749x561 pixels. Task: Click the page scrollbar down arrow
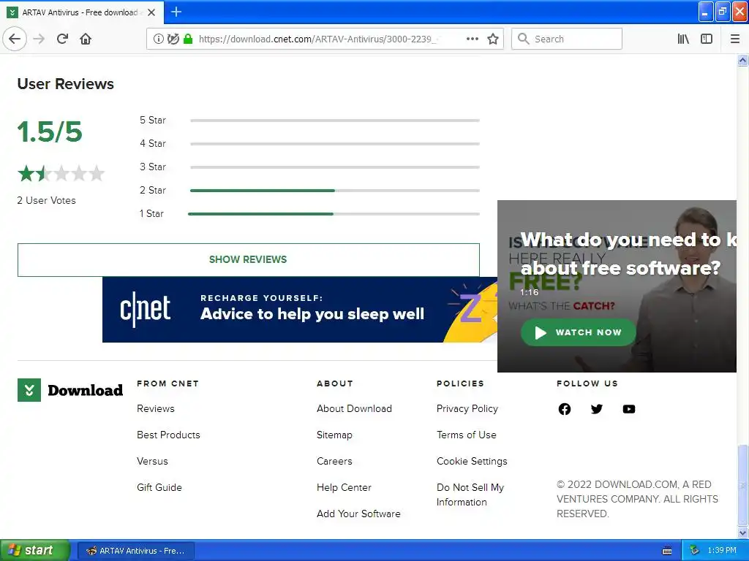pyautogui.click(x=742, y=533)
